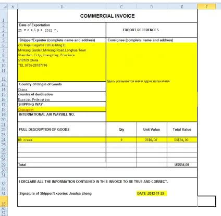Select column C header
The image size is (221, 216).
click(x=121, y=7)
